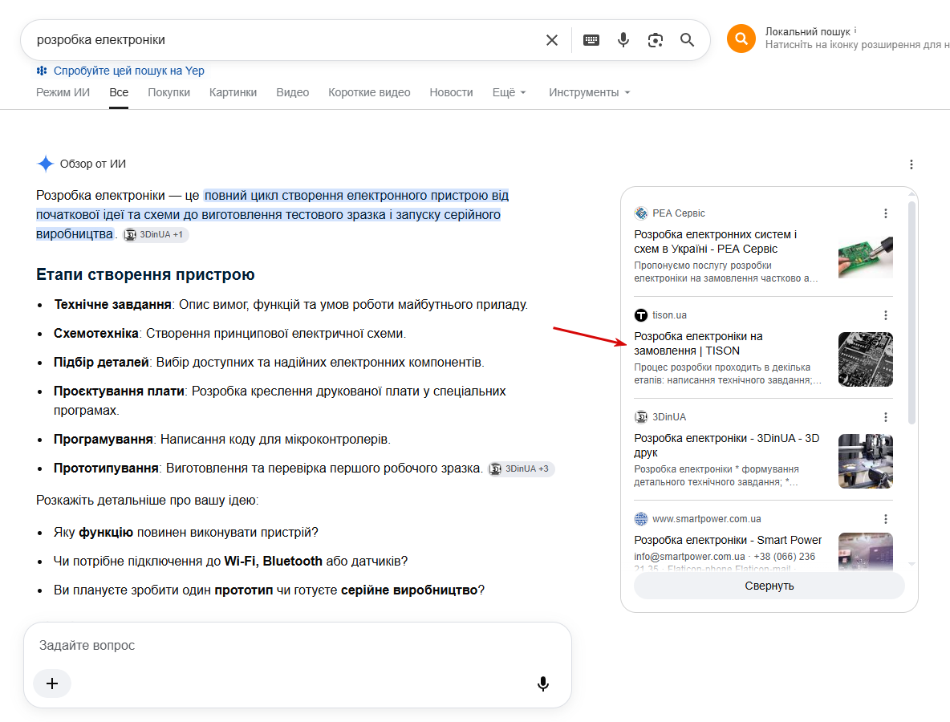The height and width of the screenshot is (722, 950).
Task: Click the Спробуйте цей пошук на Yep link
Action: [x=128, y=71]
